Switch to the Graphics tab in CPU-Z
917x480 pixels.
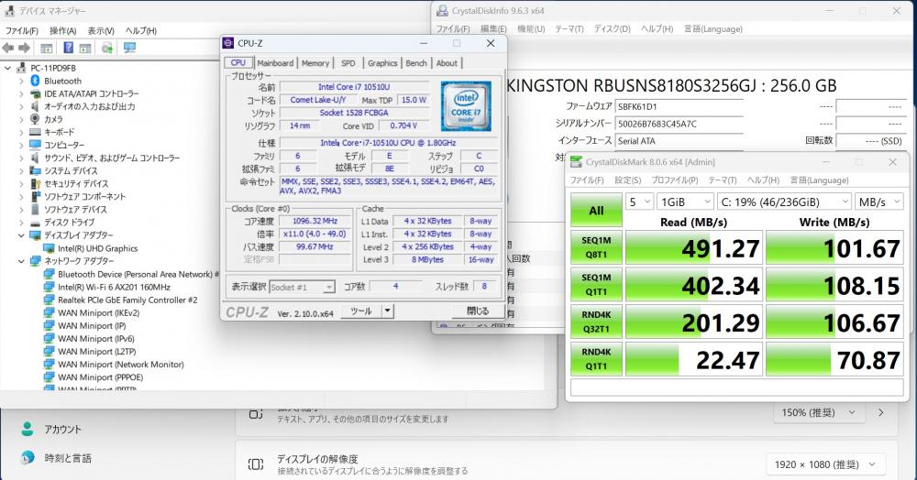pos(382,63)
